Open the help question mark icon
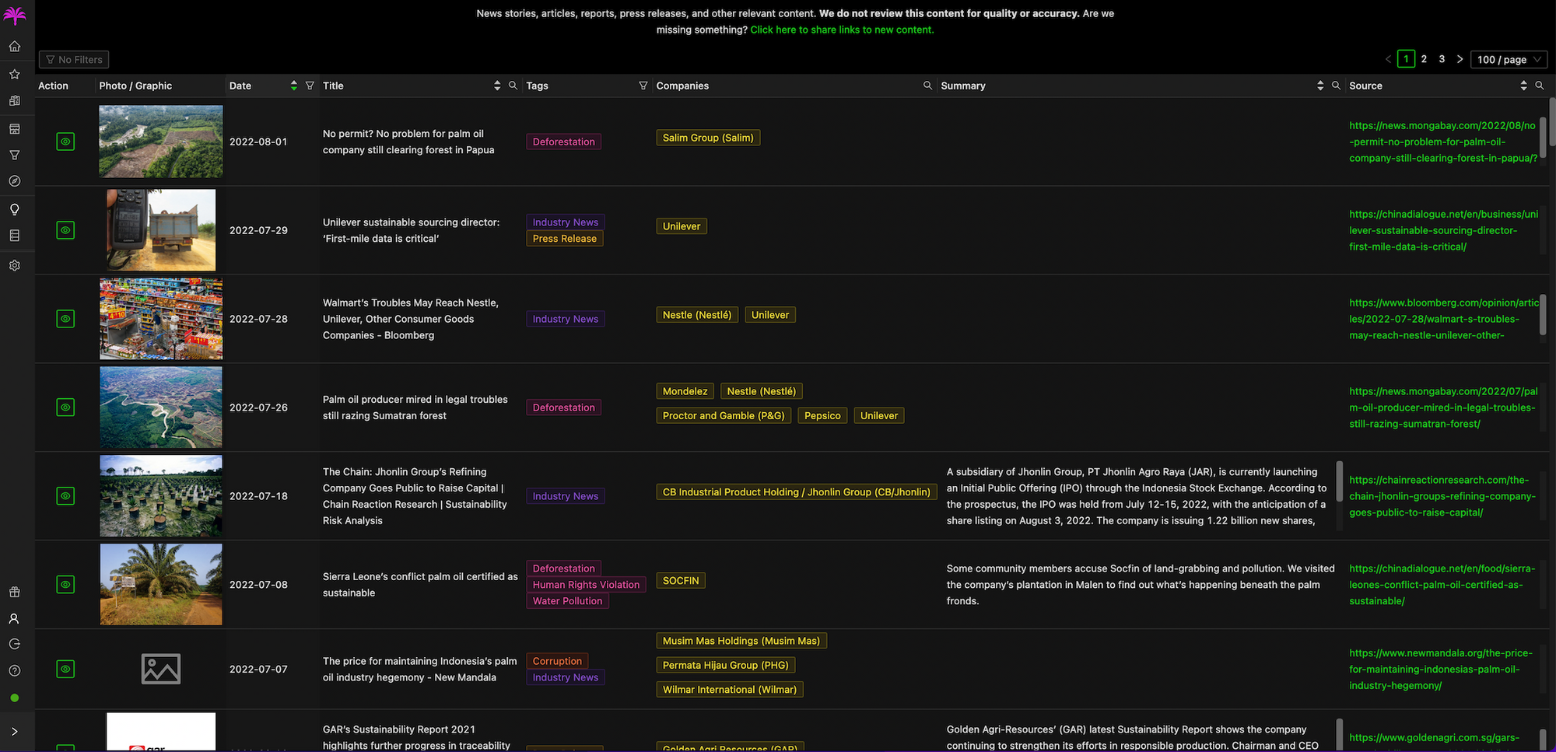The height and width of the screenshot is (752, 1556). (x=14, y=670)
